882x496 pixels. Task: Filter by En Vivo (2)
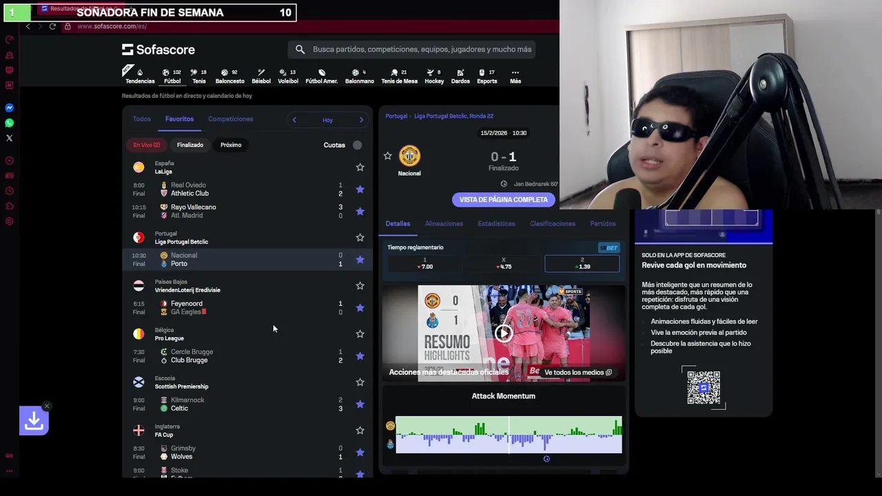point(147,145)
